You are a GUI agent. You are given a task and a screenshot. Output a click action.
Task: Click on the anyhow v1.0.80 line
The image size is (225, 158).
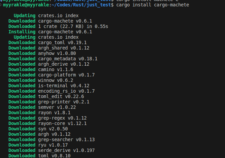coord(57,53)
